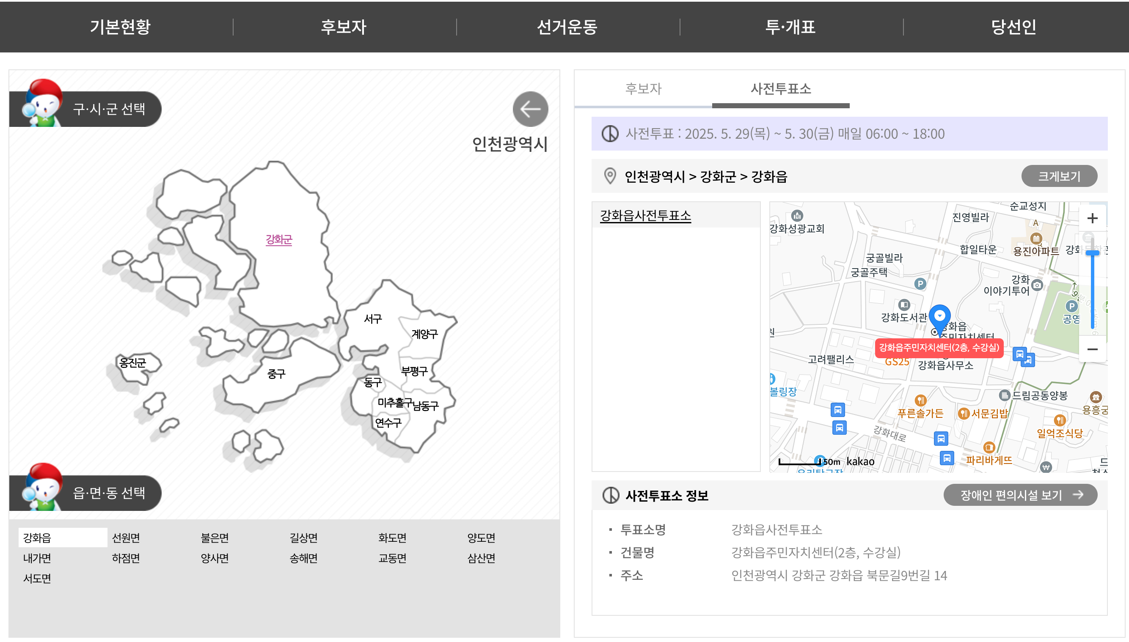
Task: Click the 용진아파트 building icon
Action: coord(1036,239)
